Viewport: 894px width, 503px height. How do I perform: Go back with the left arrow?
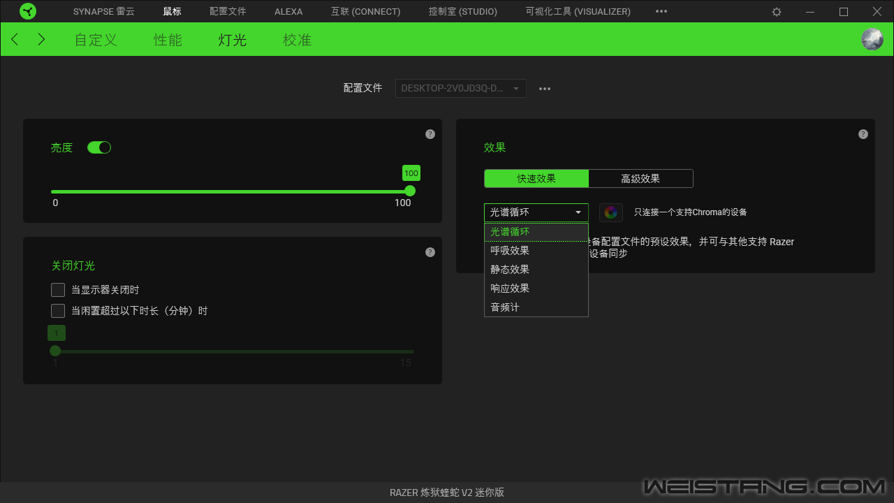pyautogui.click(x=15, y=39)
